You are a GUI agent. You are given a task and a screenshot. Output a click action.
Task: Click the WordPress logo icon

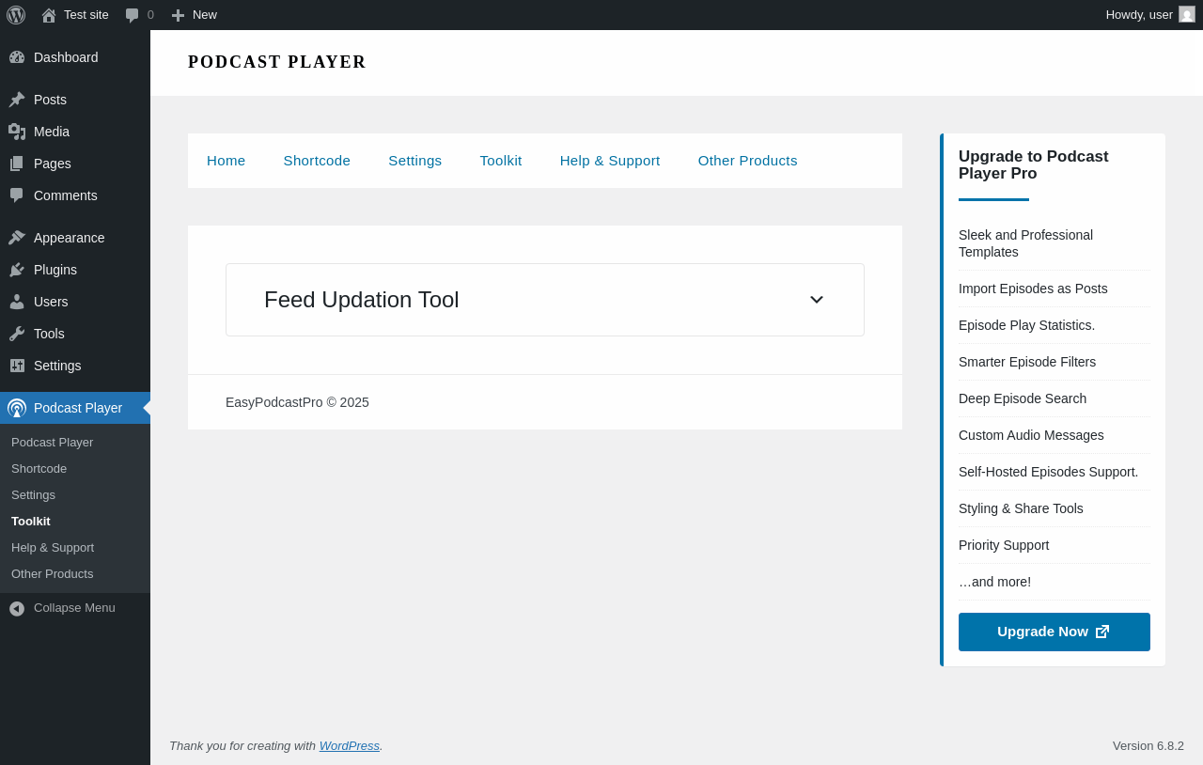point(16,15)
